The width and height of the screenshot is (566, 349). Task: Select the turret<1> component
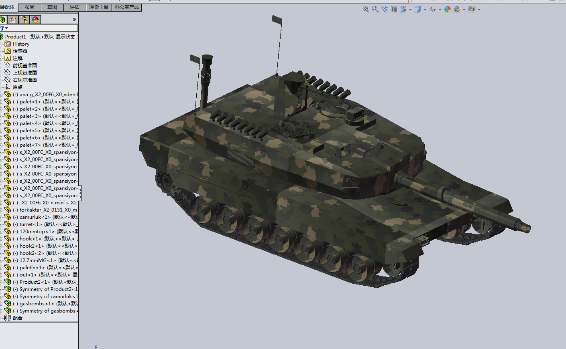[x=41, y=224]
